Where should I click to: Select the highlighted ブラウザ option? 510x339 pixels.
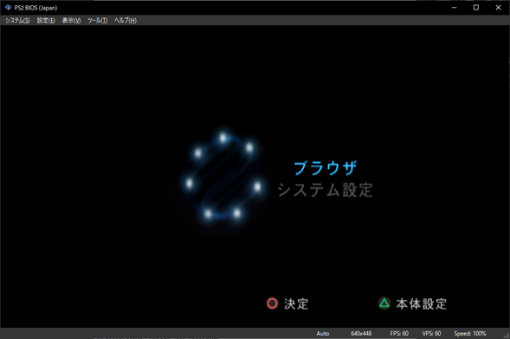pyautogui.click(x=326, y=168)
